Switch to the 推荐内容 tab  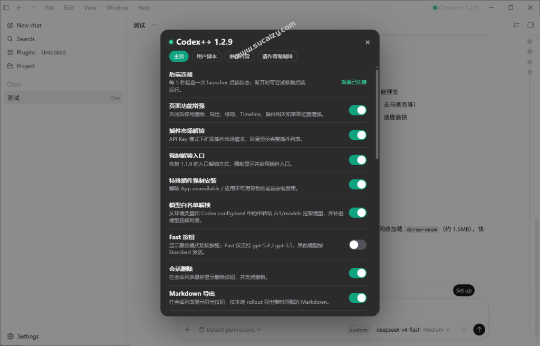coord(240,56)
